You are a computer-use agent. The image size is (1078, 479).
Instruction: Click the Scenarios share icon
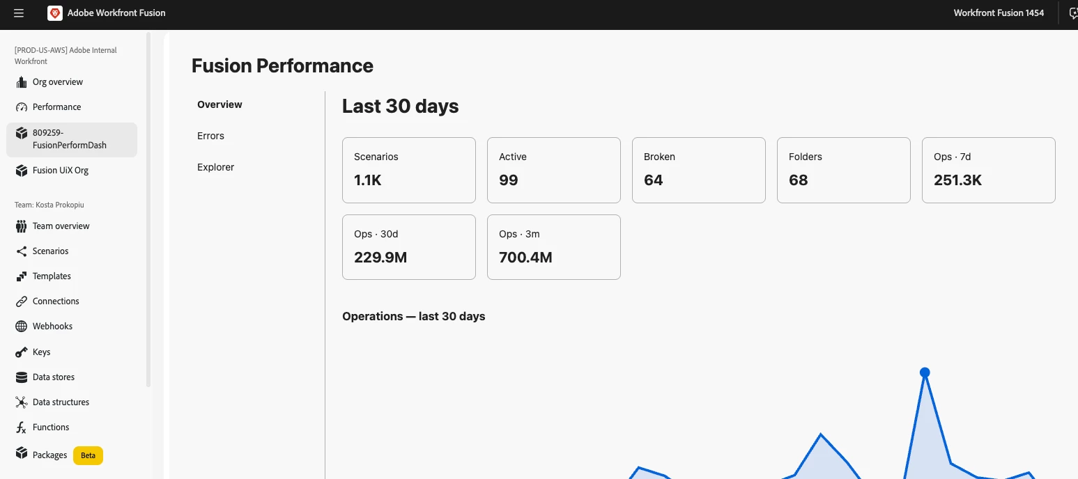pos(21,251)
